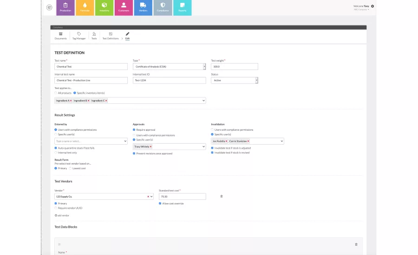Screen dimensions: 418x255
Task: Open the Status dropdown showing Active
Action: click(235, 80)
